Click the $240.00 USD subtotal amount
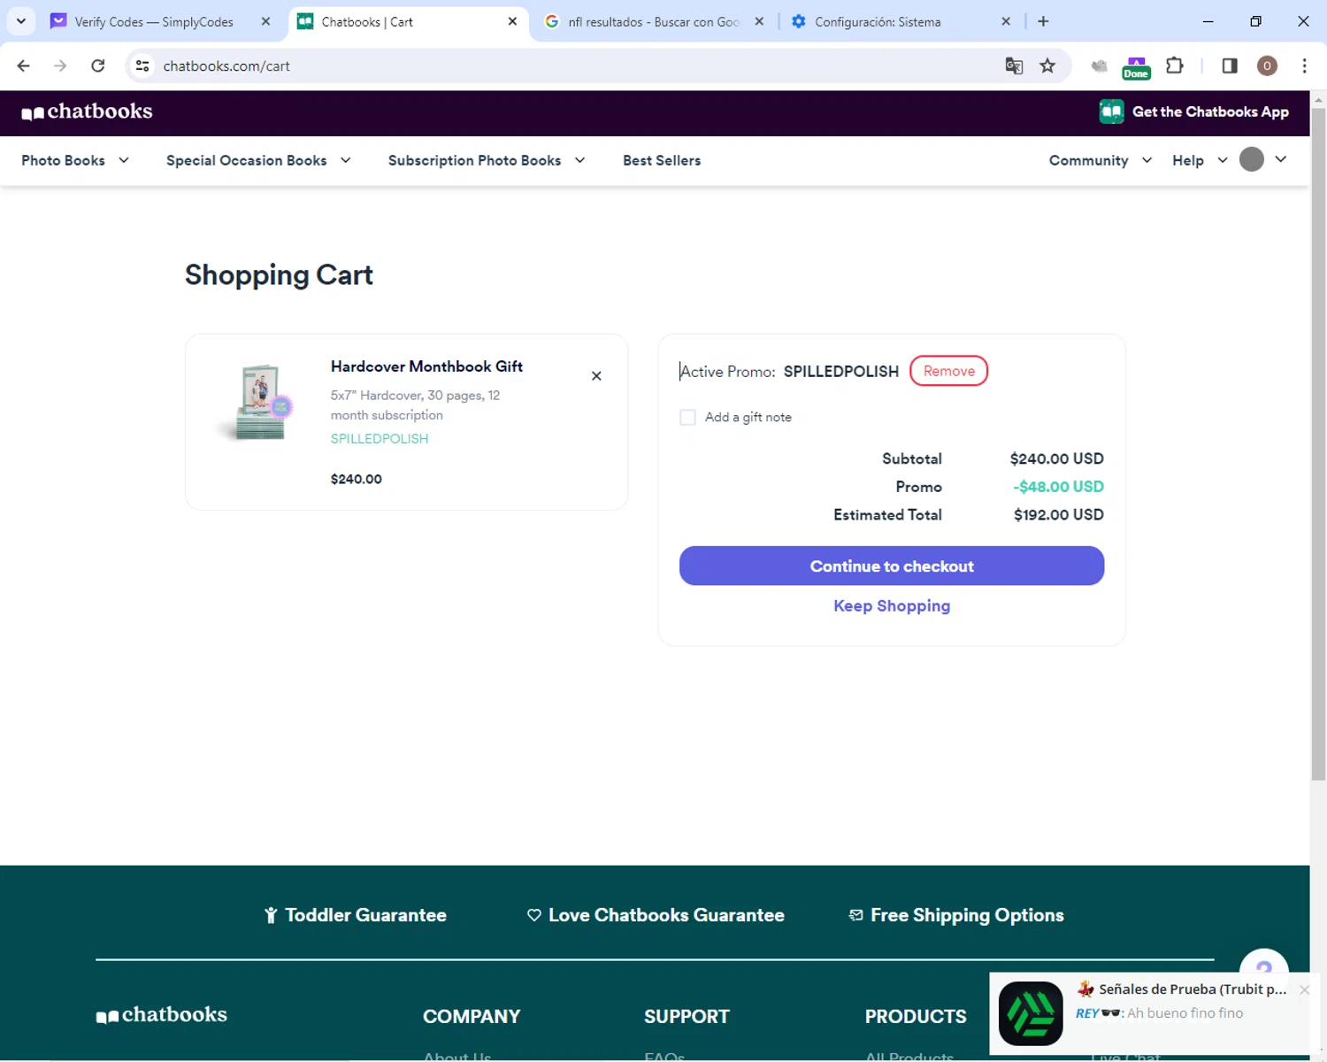Screen dimensions: 1327x1062 pyautogui.click(x=1056, y=458)
